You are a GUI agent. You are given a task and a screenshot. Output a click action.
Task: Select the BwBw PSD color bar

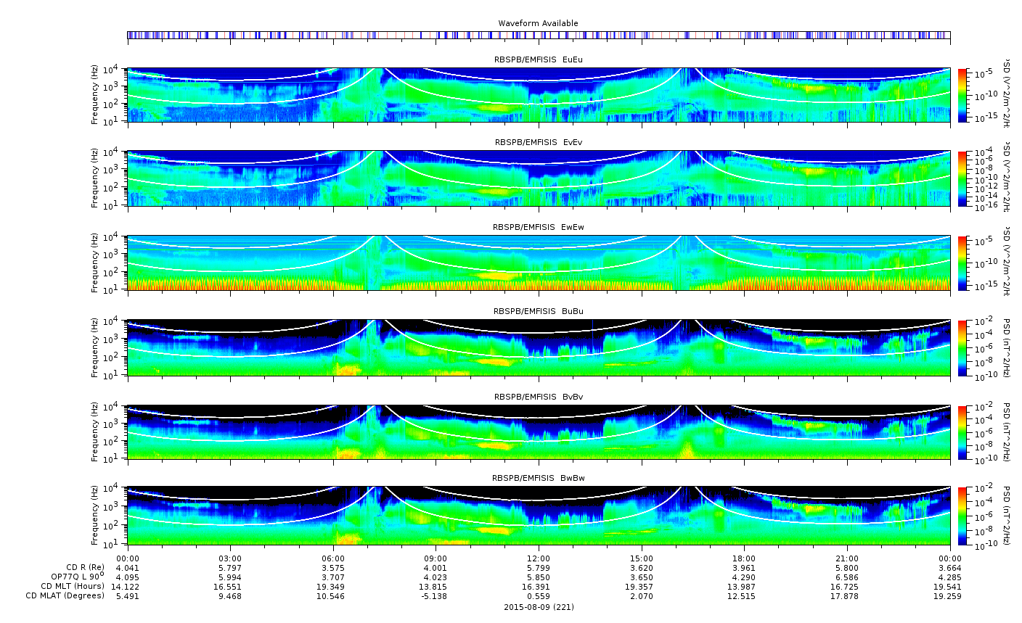(962, 515)
